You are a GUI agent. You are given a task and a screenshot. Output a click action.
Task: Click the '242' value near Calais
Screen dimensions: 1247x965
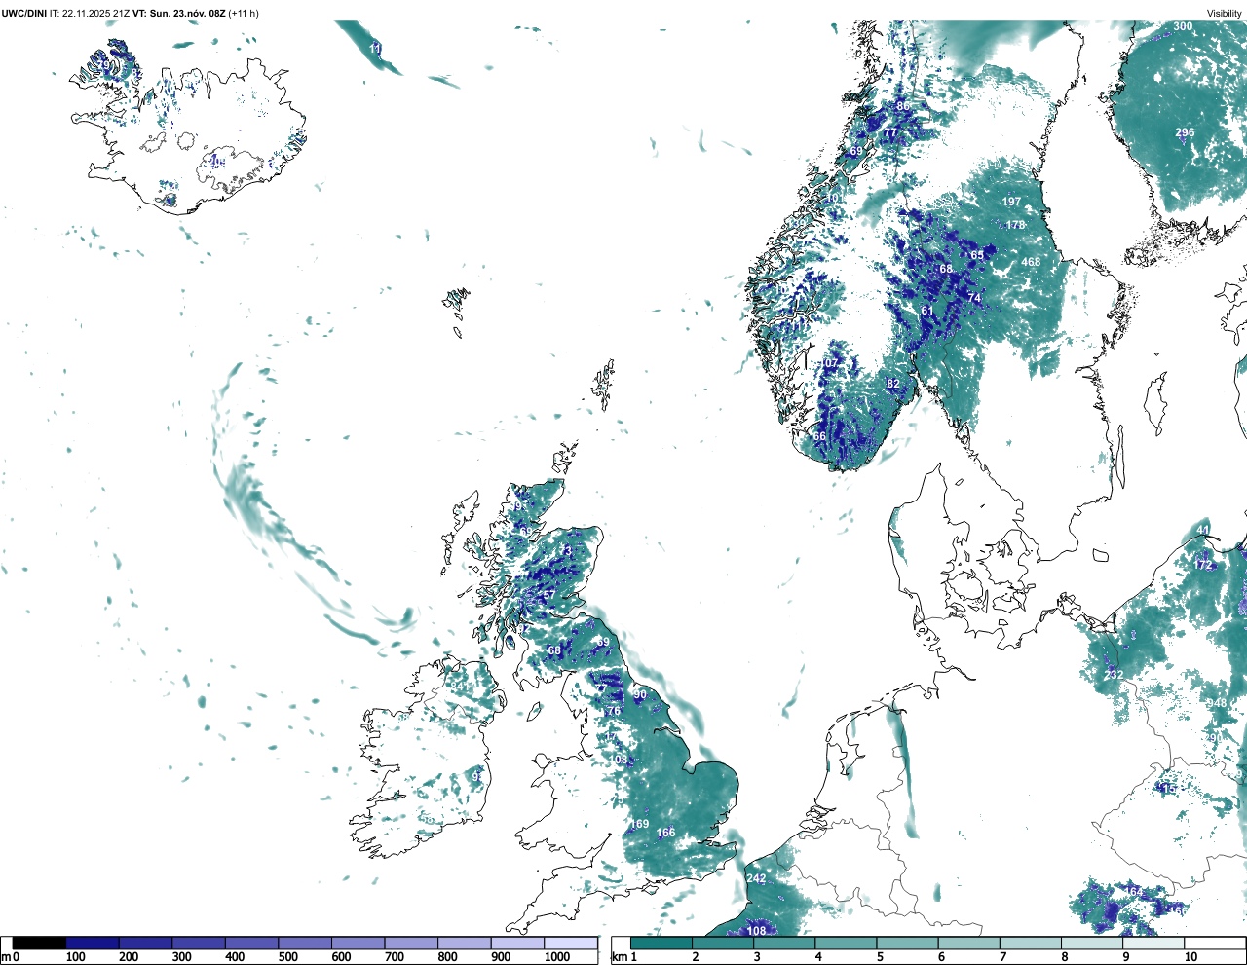(756, 878)
